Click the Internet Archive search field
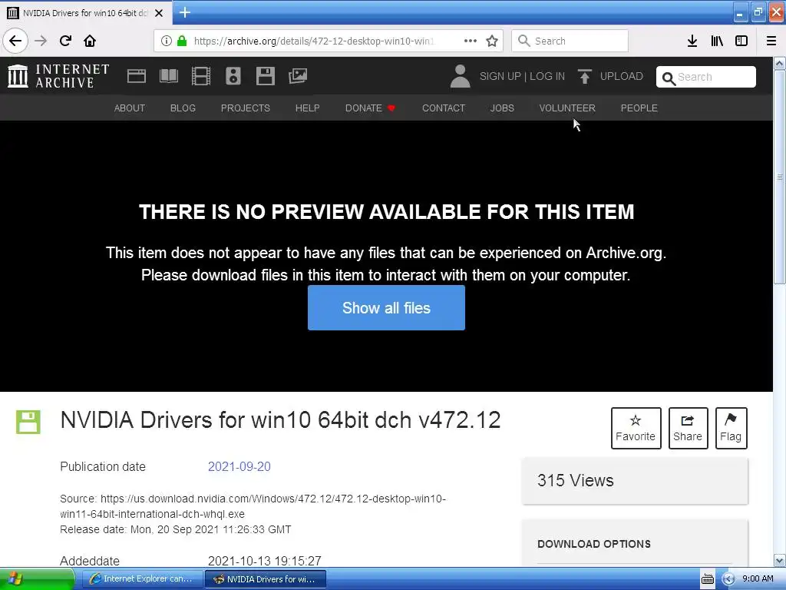 point(706,77)
